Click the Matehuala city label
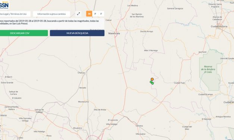This screenshot has height=140, width=234. 114,34
